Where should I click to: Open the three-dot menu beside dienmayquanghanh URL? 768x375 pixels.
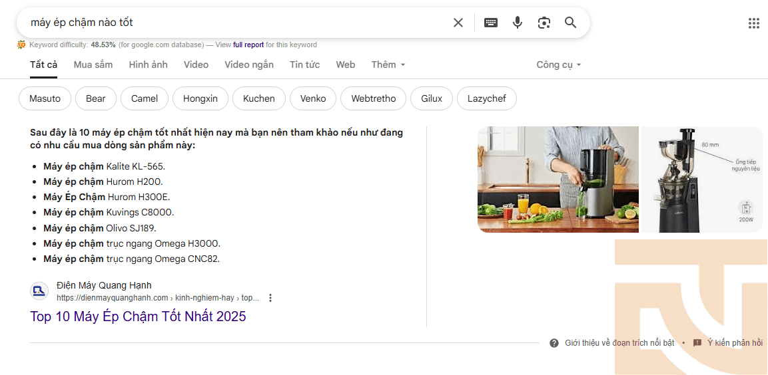click(x=270, y=298)
